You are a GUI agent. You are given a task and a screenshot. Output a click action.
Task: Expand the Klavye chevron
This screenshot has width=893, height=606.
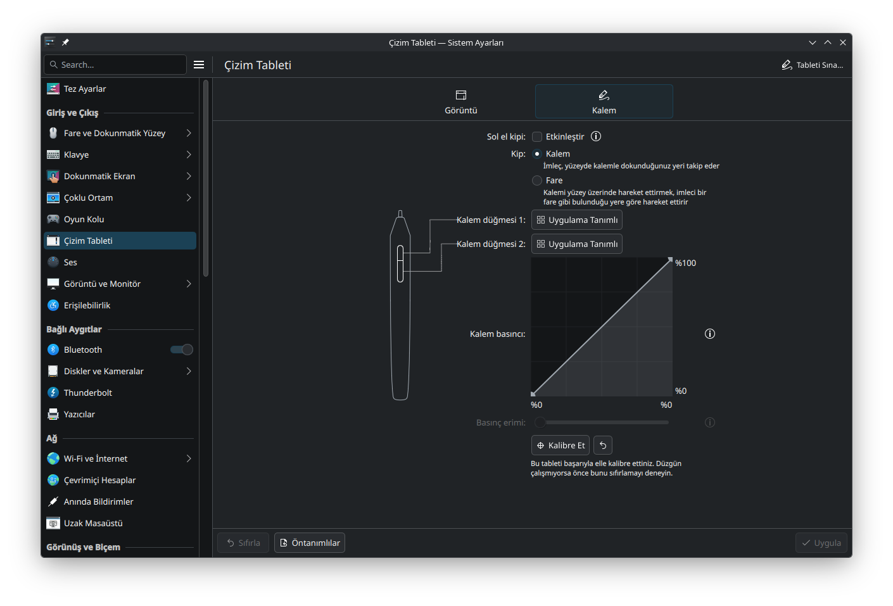(189, 155)
